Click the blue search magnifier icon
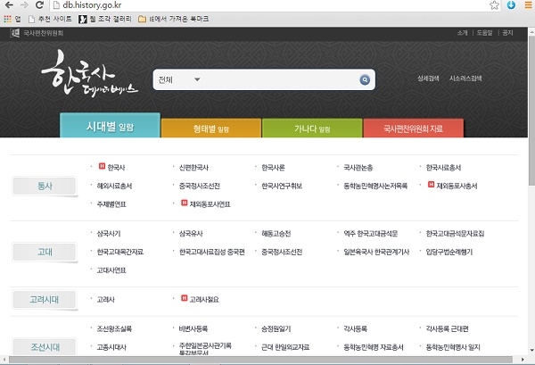Screen dimensions: 535x365 click(365, 80)
